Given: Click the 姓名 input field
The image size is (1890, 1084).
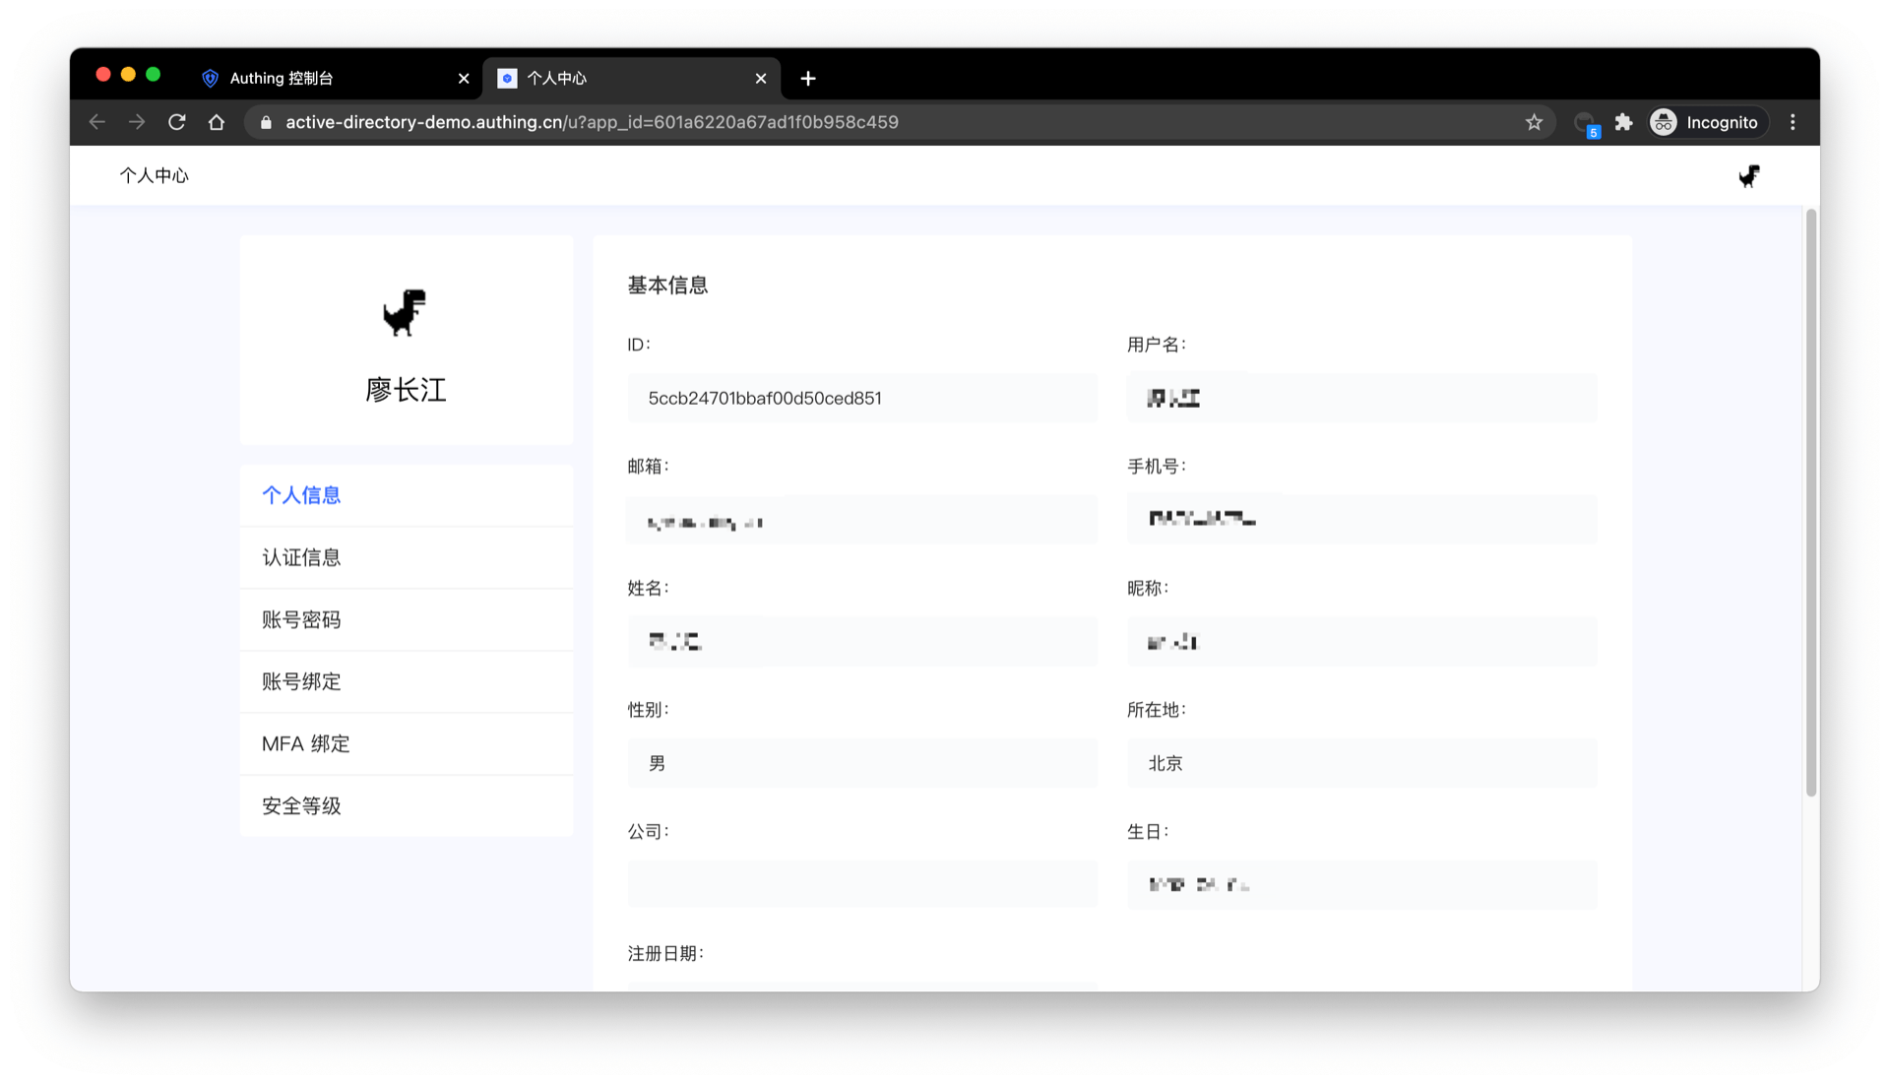Looking at the screenshot, I should coord(862,642).
